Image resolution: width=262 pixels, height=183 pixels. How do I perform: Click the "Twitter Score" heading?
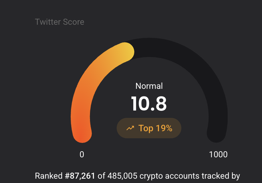pyautogui.click(x=59, y=22)
